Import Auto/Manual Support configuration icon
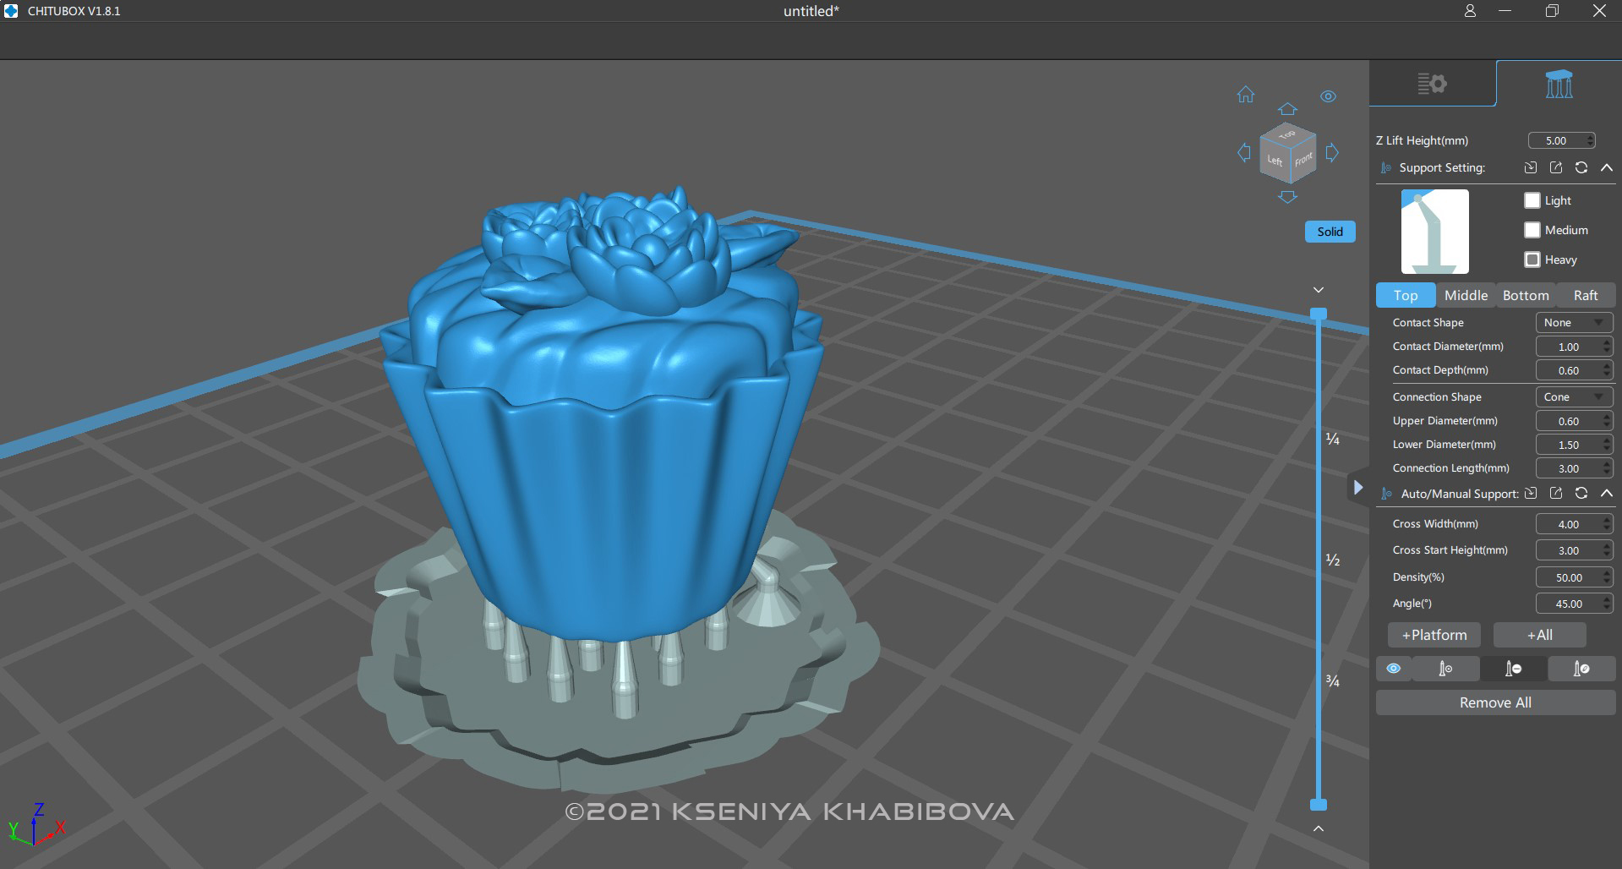 coord(1531,493)
